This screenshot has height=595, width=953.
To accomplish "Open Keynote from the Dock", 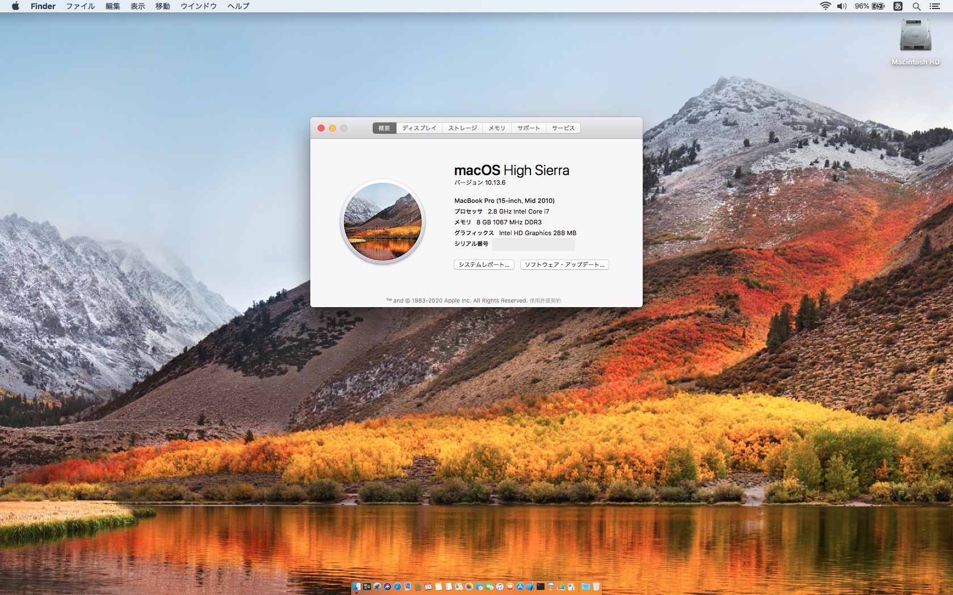I will 551,586.
